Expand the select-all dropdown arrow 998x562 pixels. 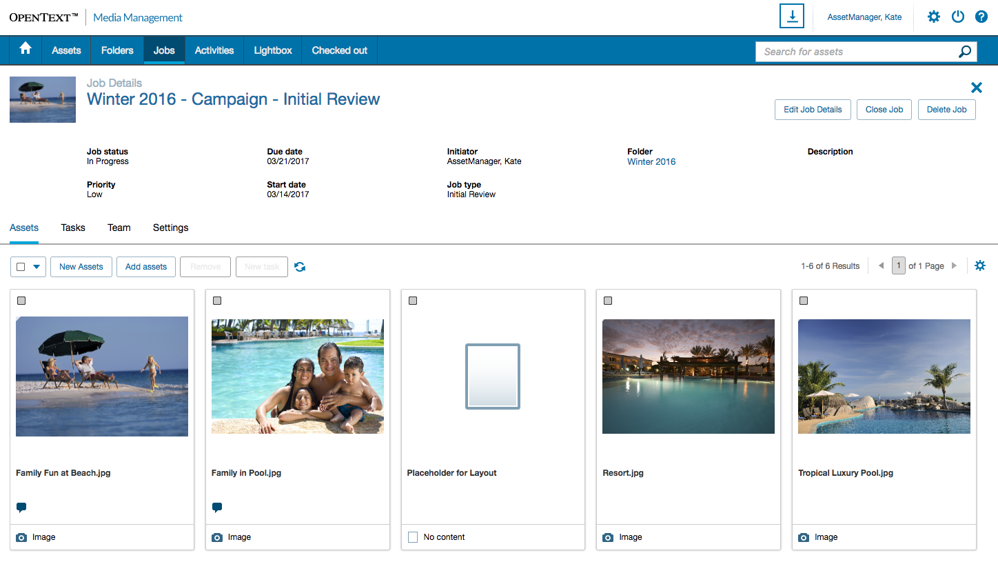coord(37,267)
